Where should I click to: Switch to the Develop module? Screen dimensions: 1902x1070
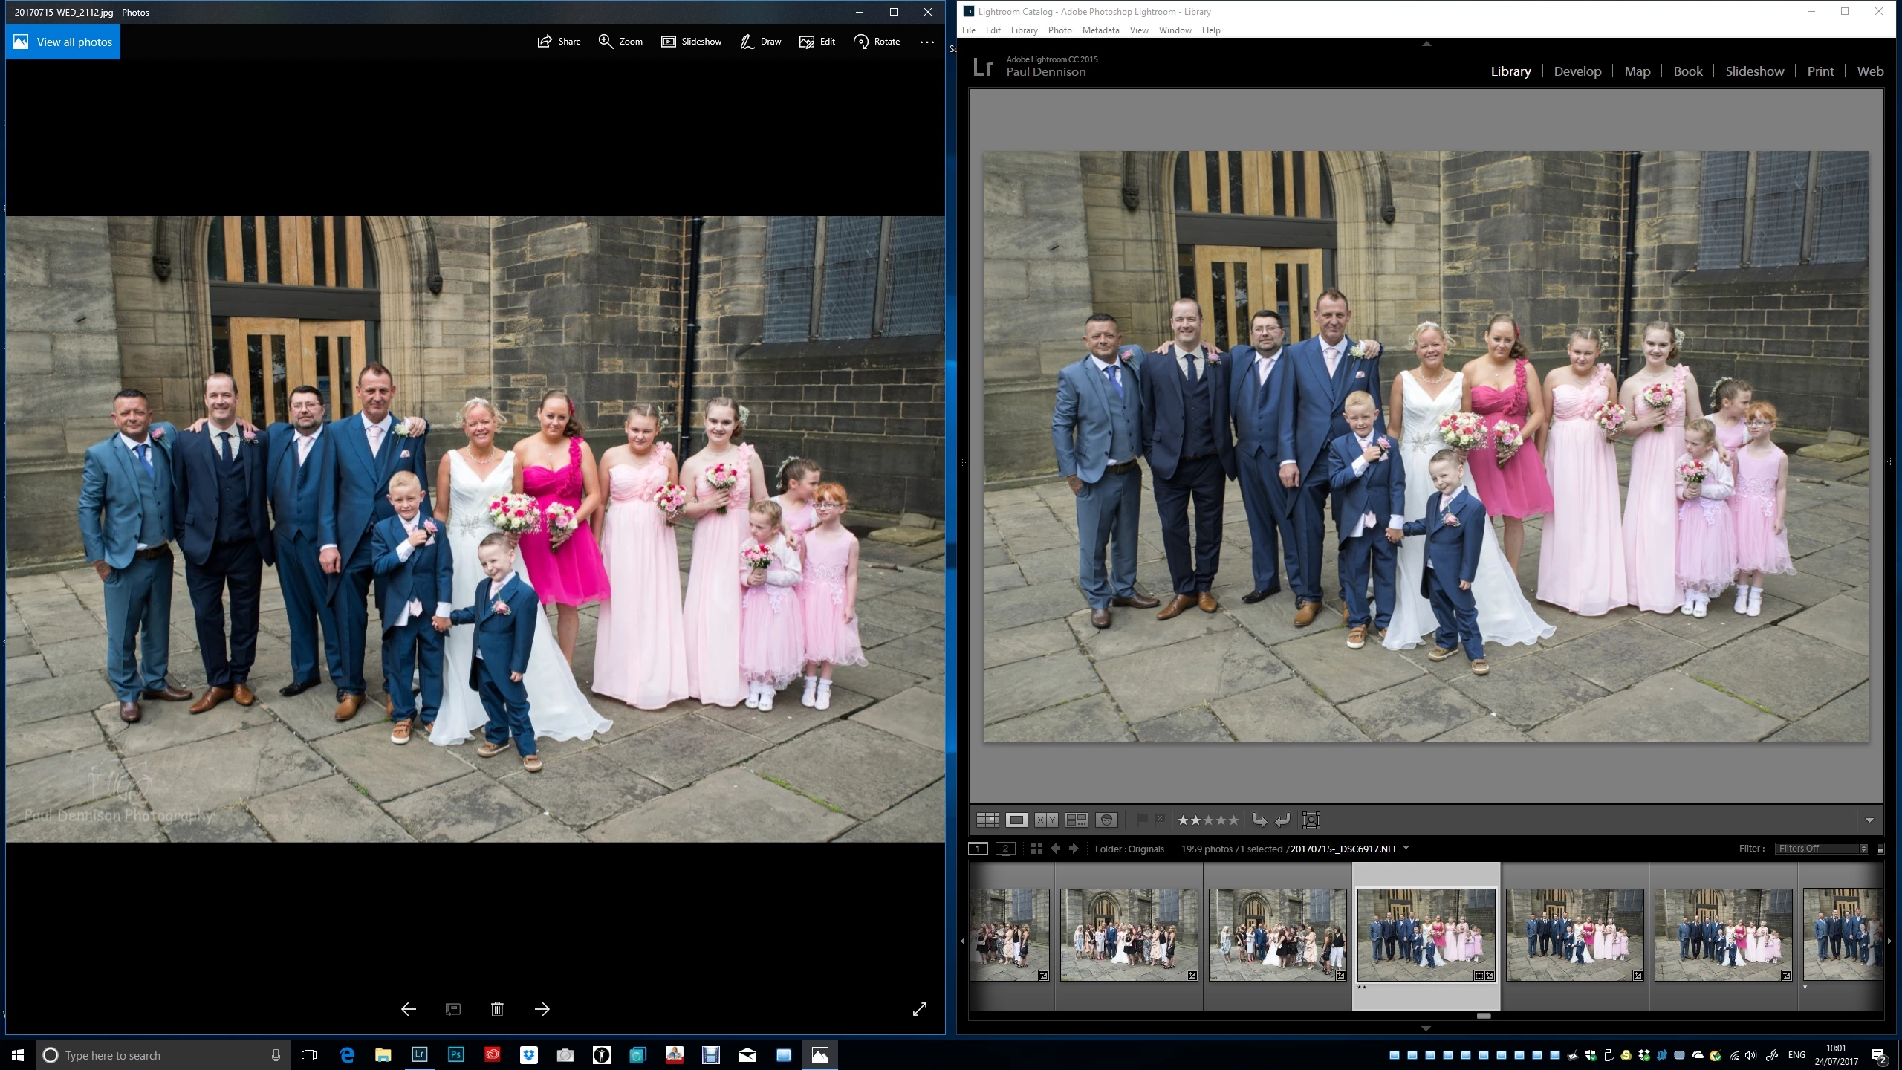(x=1577, y=71)
